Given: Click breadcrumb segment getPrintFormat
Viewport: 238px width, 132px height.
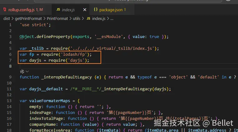Looking at the screenshot, I should (x=28, y=19).
